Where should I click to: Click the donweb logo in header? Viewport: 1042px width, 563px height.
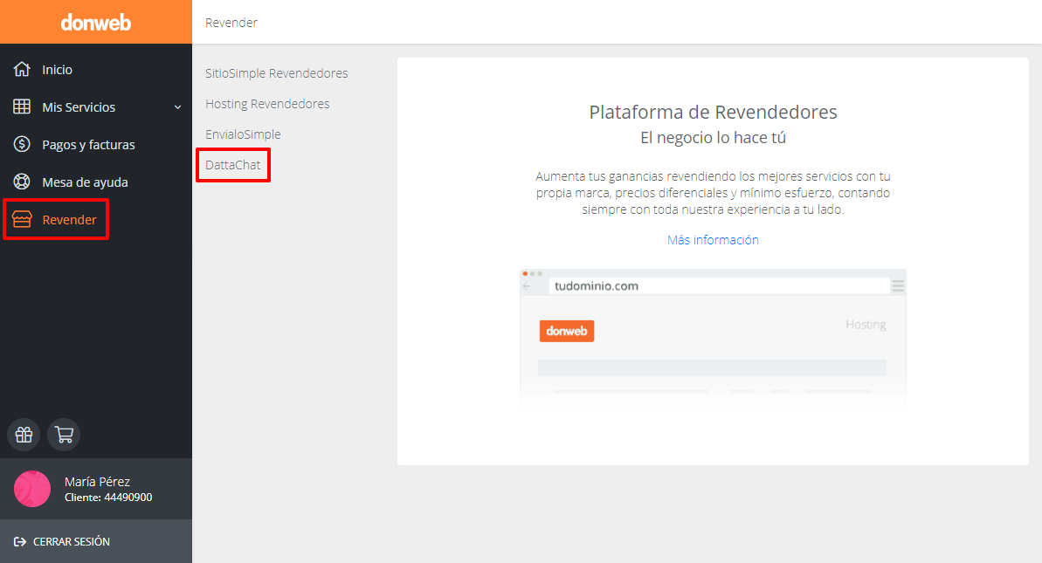coord(96,23)
